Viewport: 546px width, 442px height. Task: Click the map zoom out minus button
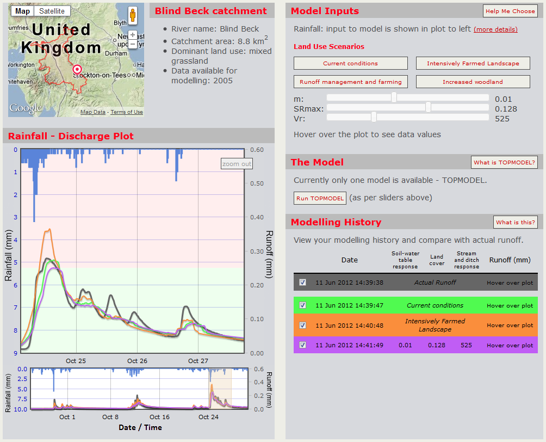(x=132, y=44)
